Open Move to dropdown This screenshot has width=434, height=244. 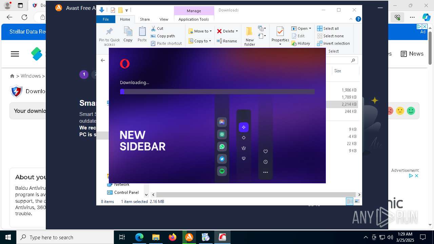200,31
